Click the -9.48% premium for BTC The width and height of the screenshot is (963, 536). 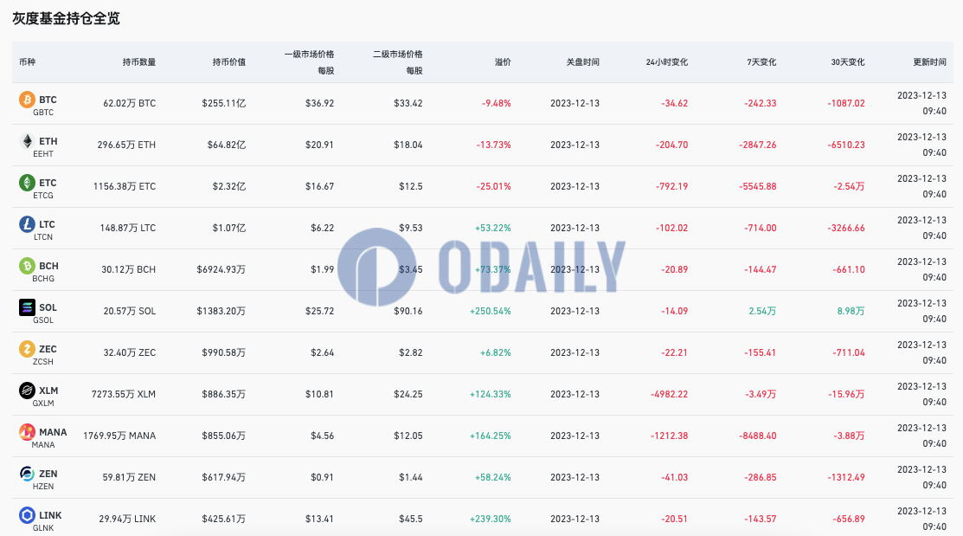497,103
